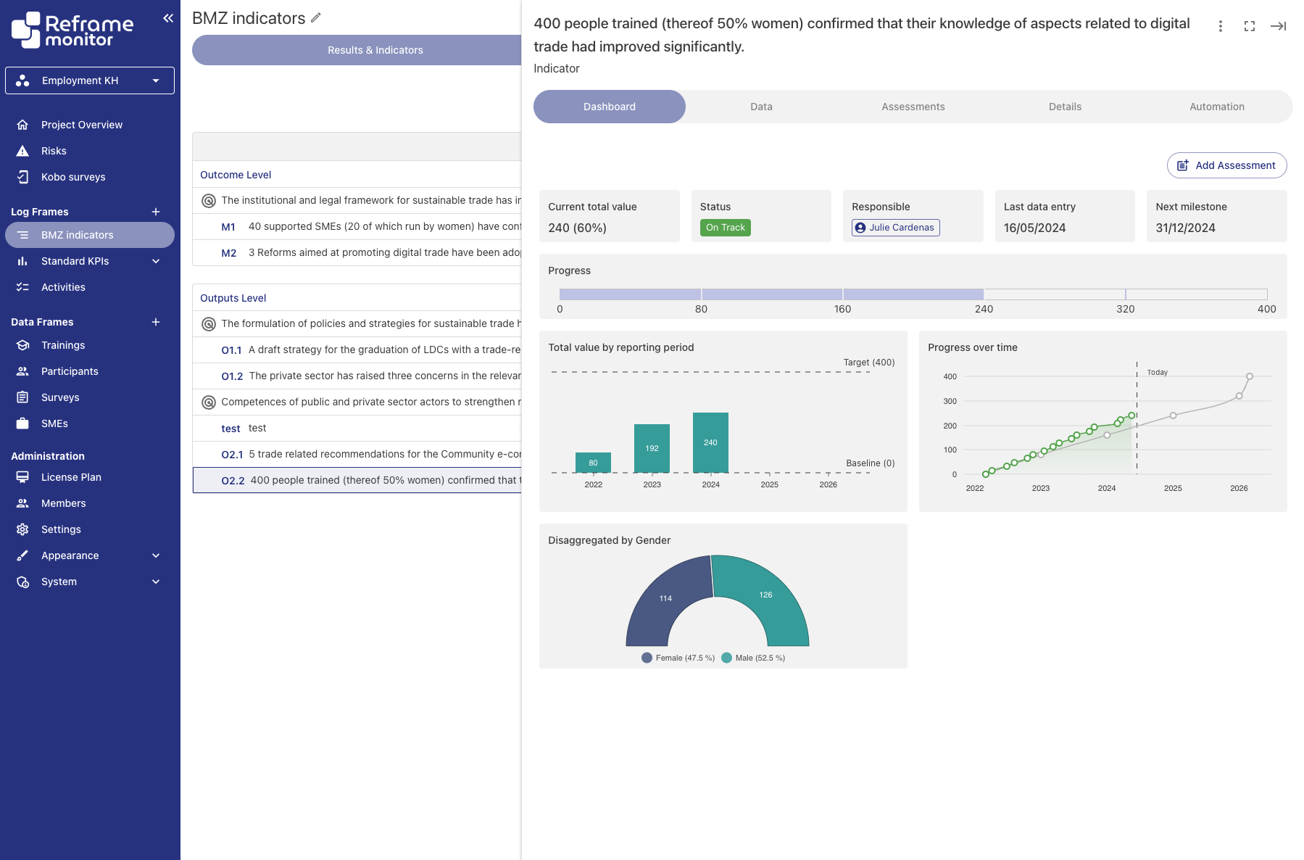Toggle the Male legend entry in gender chart
Image resolution: width=1304 pixels, height=860 pixels.
pyautogui.click(x=754, y=658)
